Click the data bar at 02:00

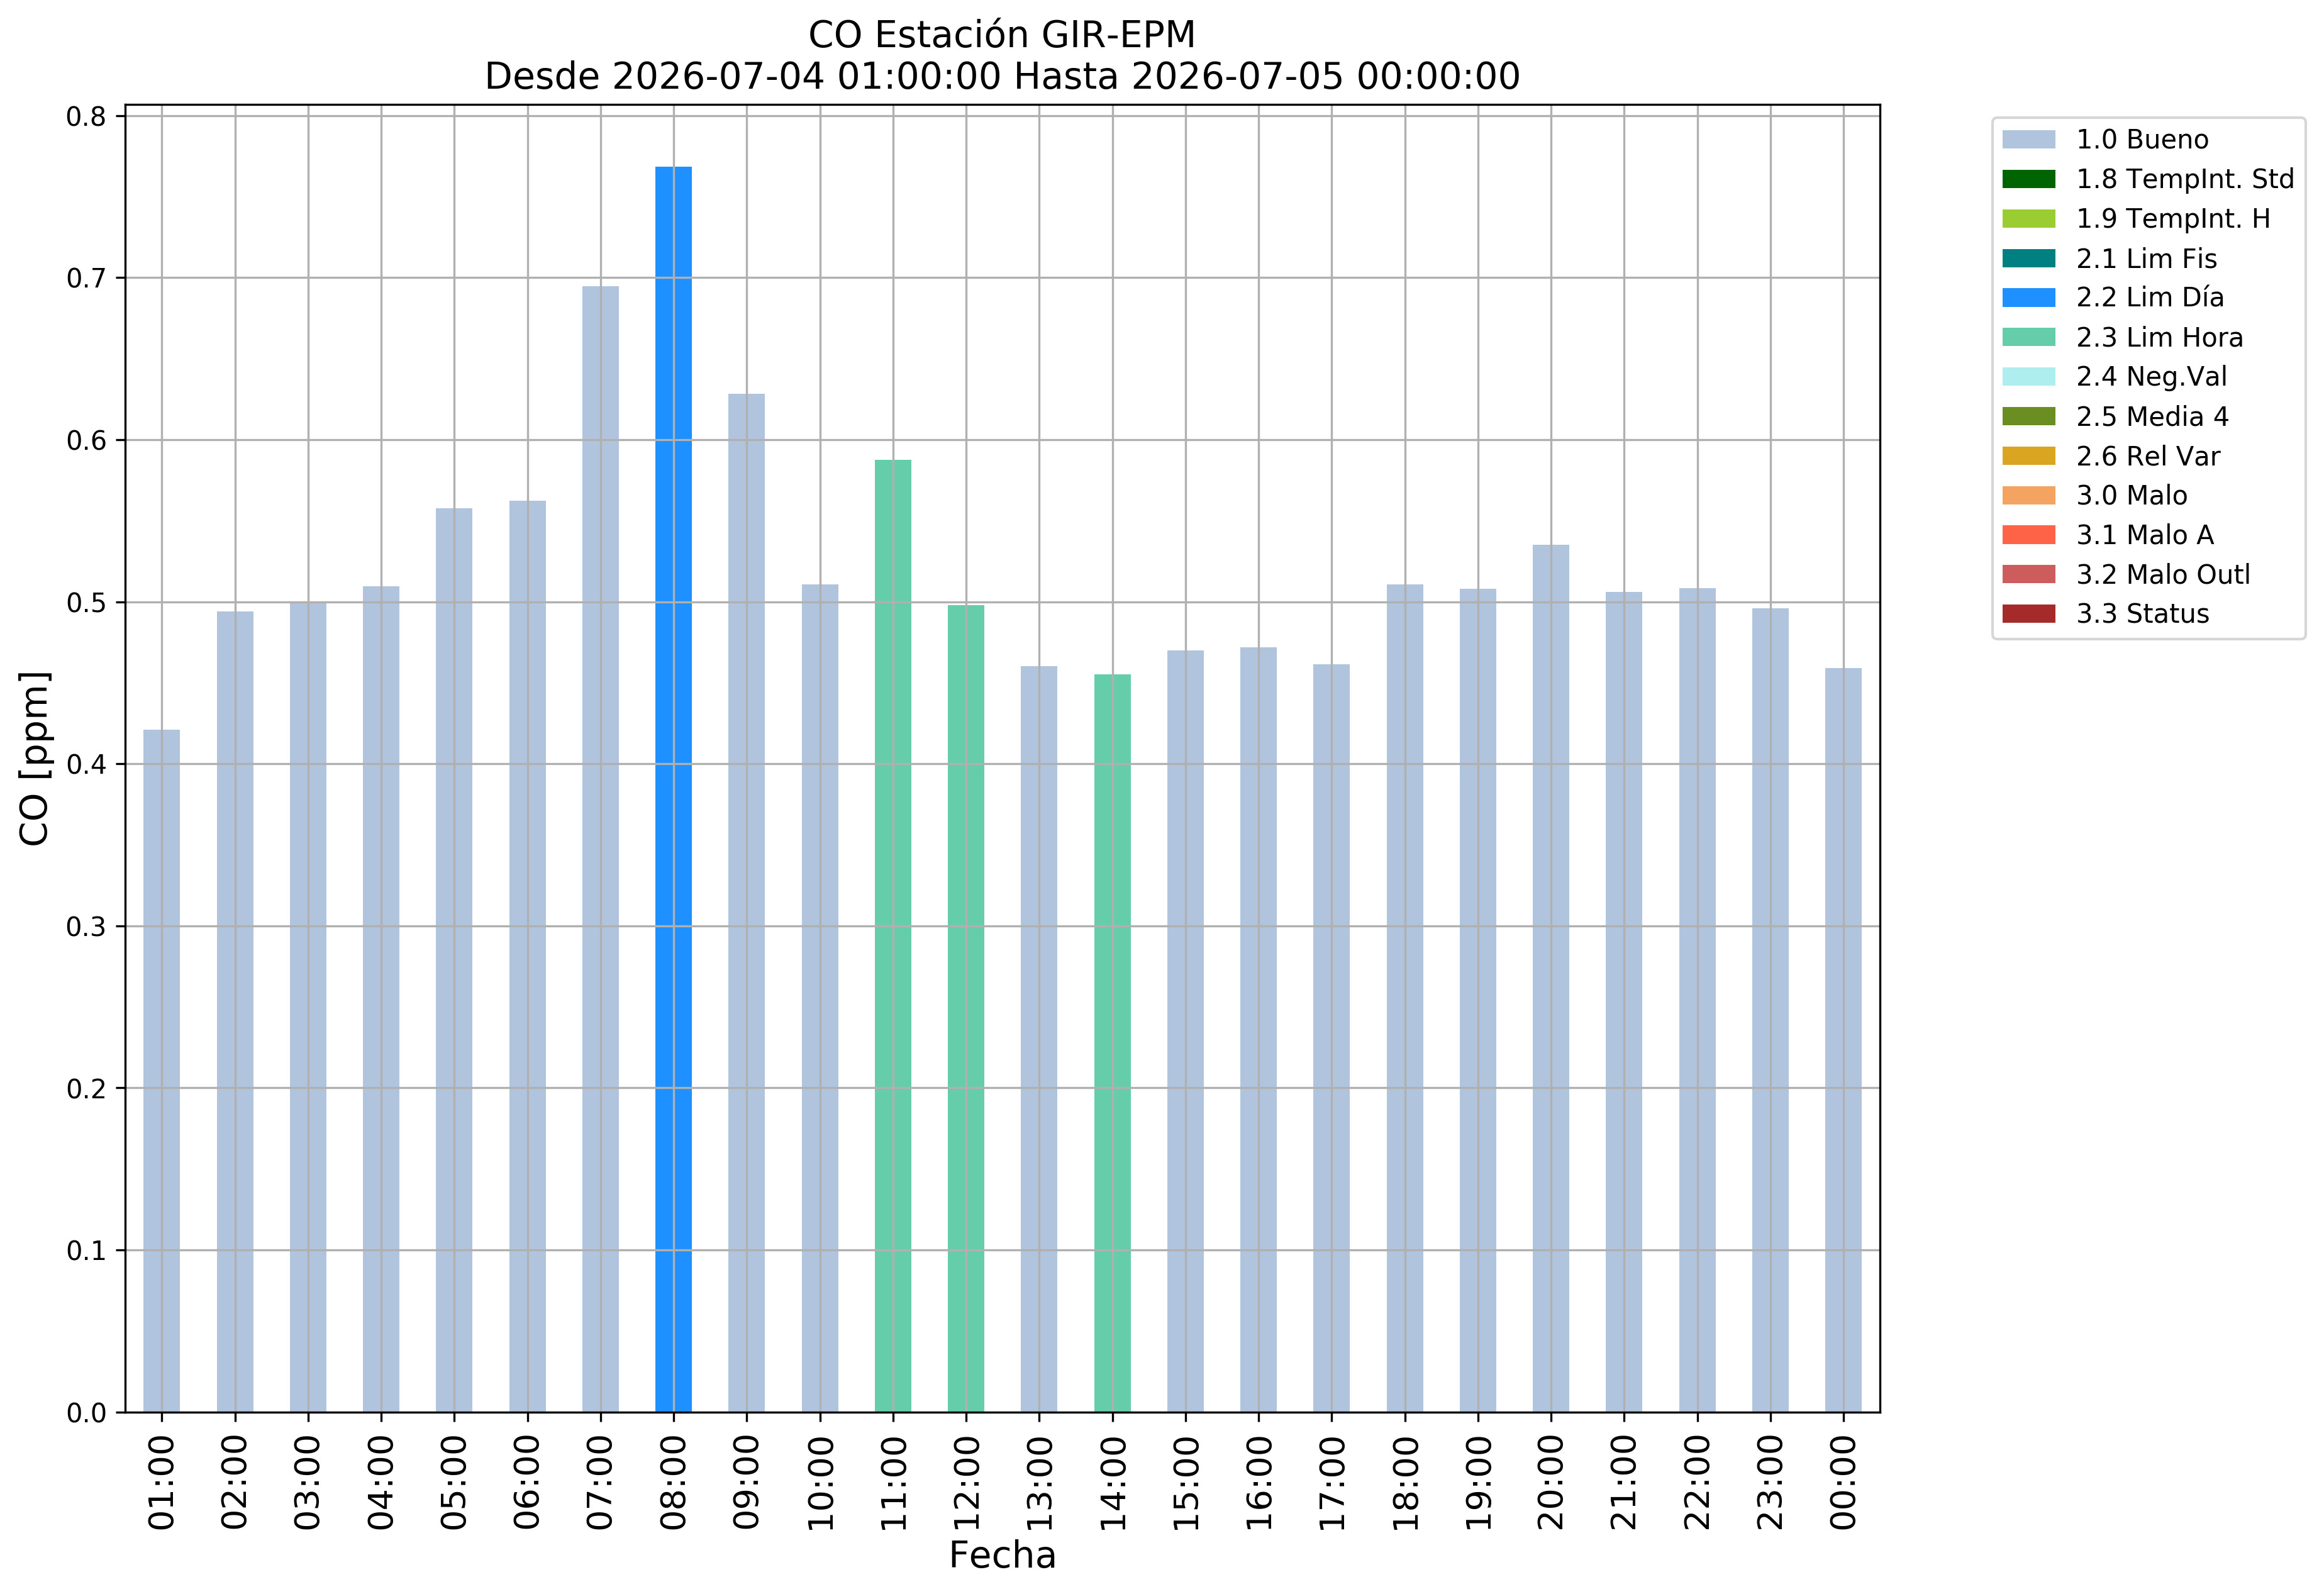(x=235, y=1012)
